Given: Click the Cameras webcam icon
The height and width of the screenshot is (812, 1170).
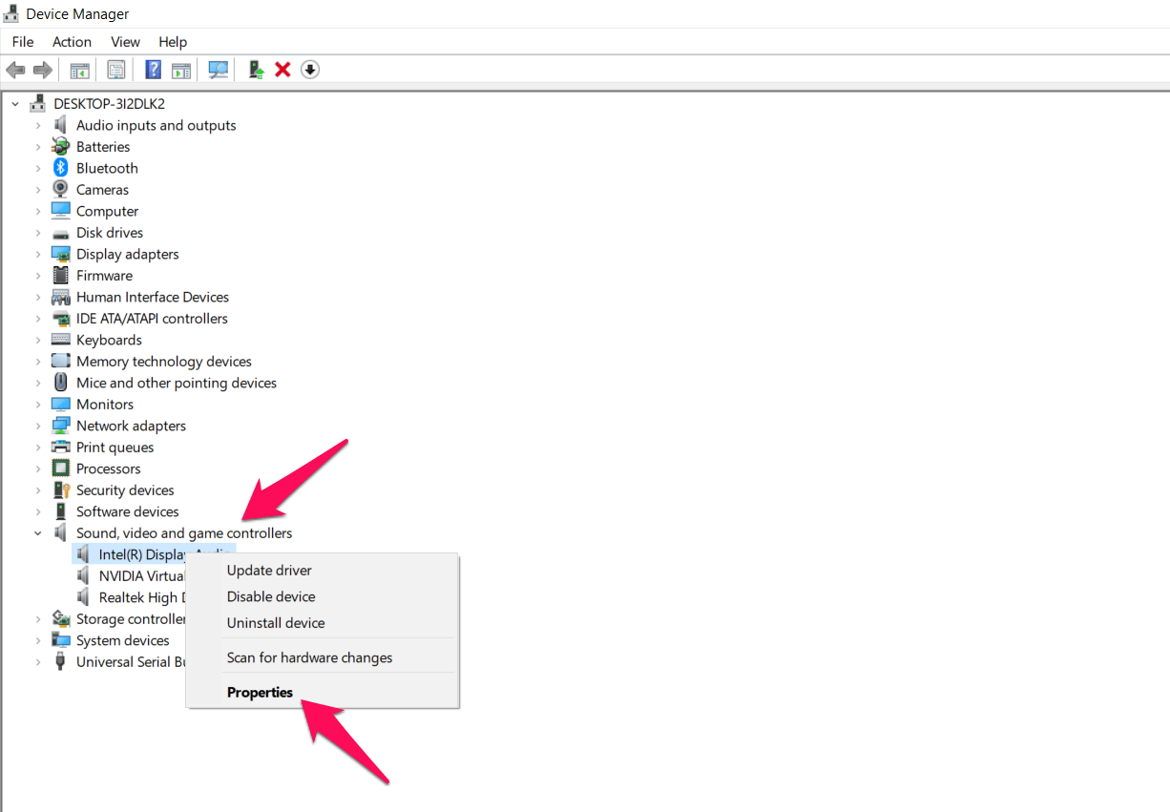Looking at the screenshot, I should click(x=61, y=190).
